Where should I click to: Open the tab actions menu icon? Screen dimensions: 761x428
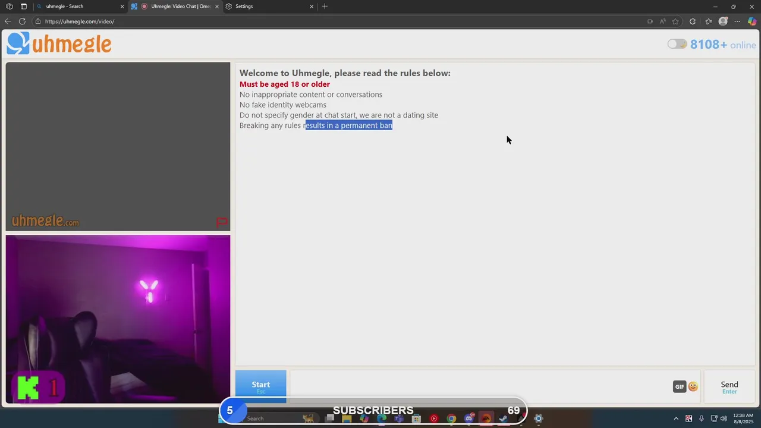click(x=24, y=7)
